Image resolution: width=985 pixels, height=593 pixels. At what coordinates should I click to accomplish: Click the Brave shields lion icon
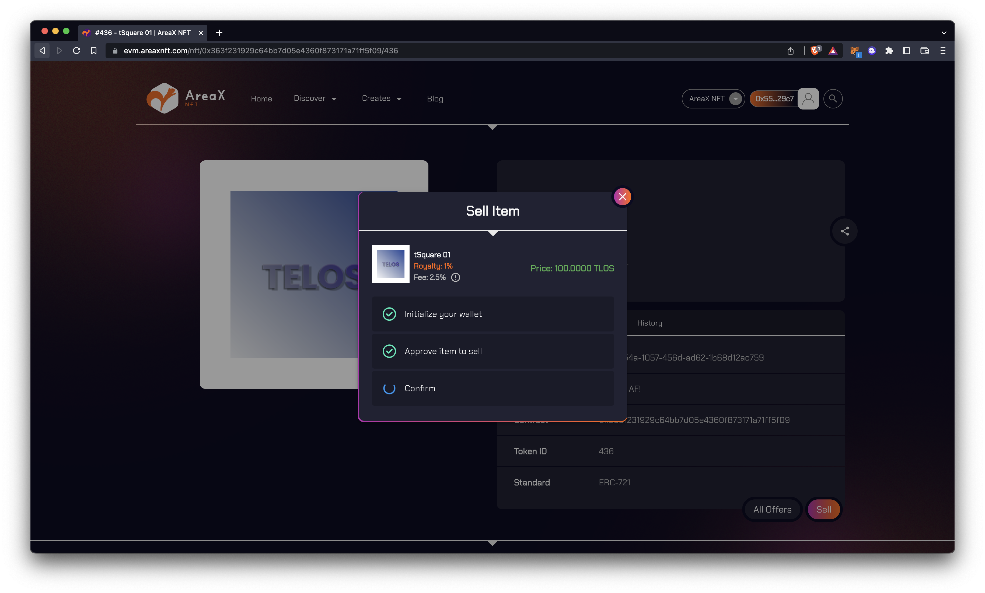(814, 51)
